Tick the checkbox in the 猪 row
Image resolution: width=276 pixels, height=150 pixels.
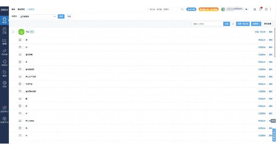point(24,40)
